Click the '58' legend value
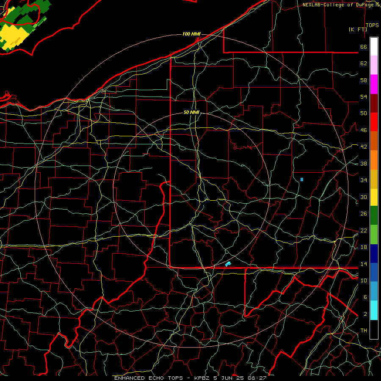 [364, 80]
